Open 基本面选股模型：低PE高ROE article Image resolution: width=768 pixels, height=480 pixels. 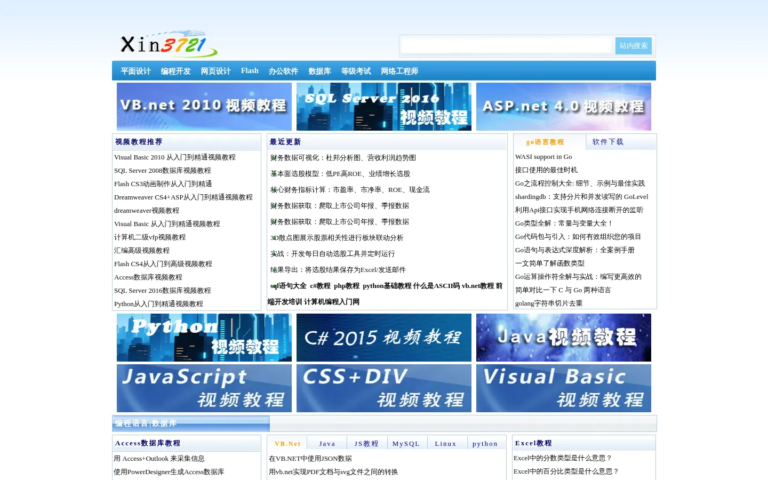tap(340, 174)
